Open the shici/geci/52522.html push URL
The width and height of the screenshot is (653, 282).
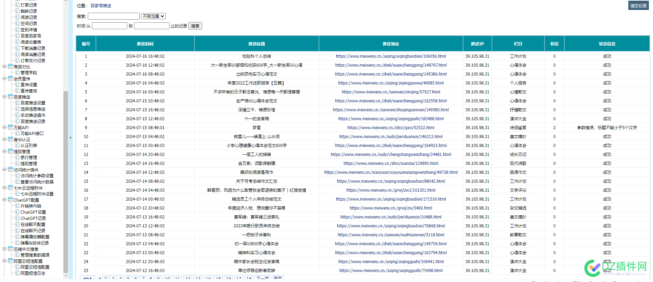(x=391, y=128)
